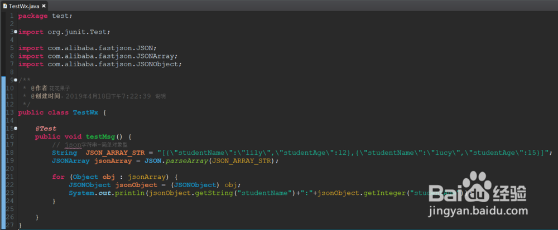Viewport: 558px width, 230px height.
Task: Collapse the testMsg method at line 15
Action: (x=15, y=128)
